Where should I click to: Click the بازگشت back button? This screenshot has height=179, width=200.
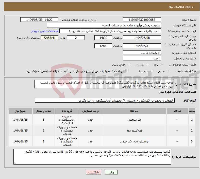pyautogui.click(x=94, y=172)
